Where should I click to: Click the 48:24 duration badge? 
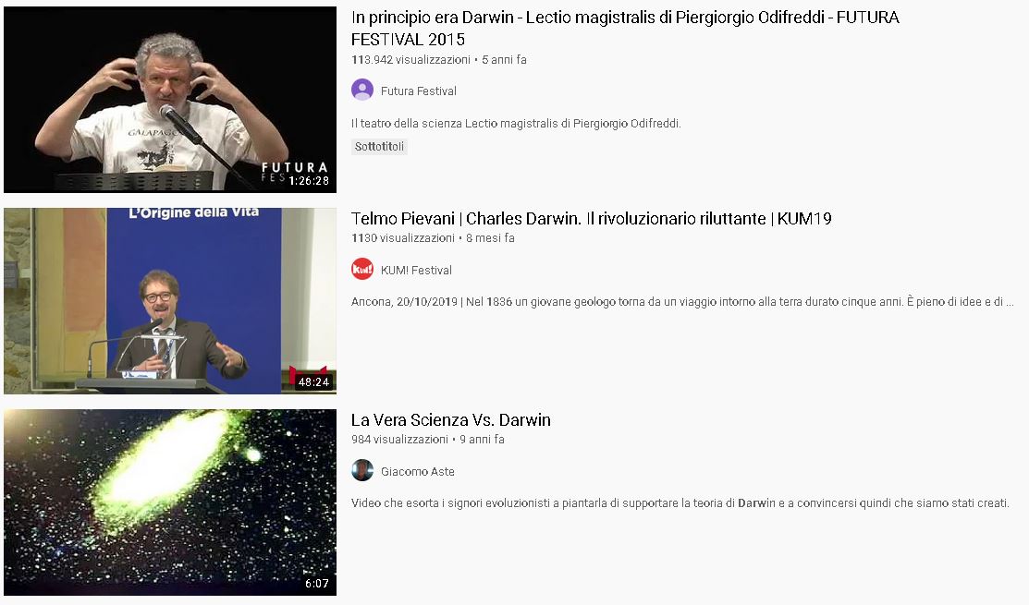(x=313, y=381)
